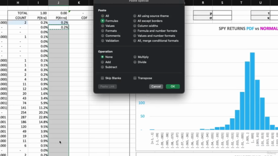Viewport: 278px width, 156px height.
Task: Select column T header
Action: click(242, 3)
